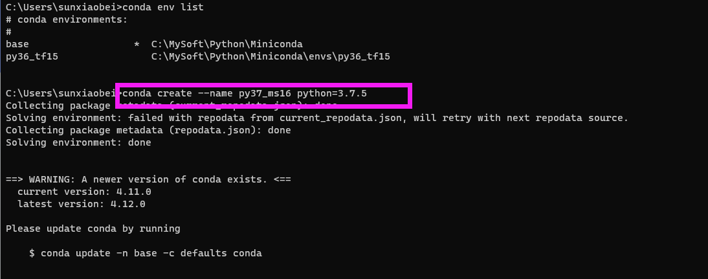Click the "Please update conda by running" line
Viewport: 708px width, 279px height.
pos(93,229)
